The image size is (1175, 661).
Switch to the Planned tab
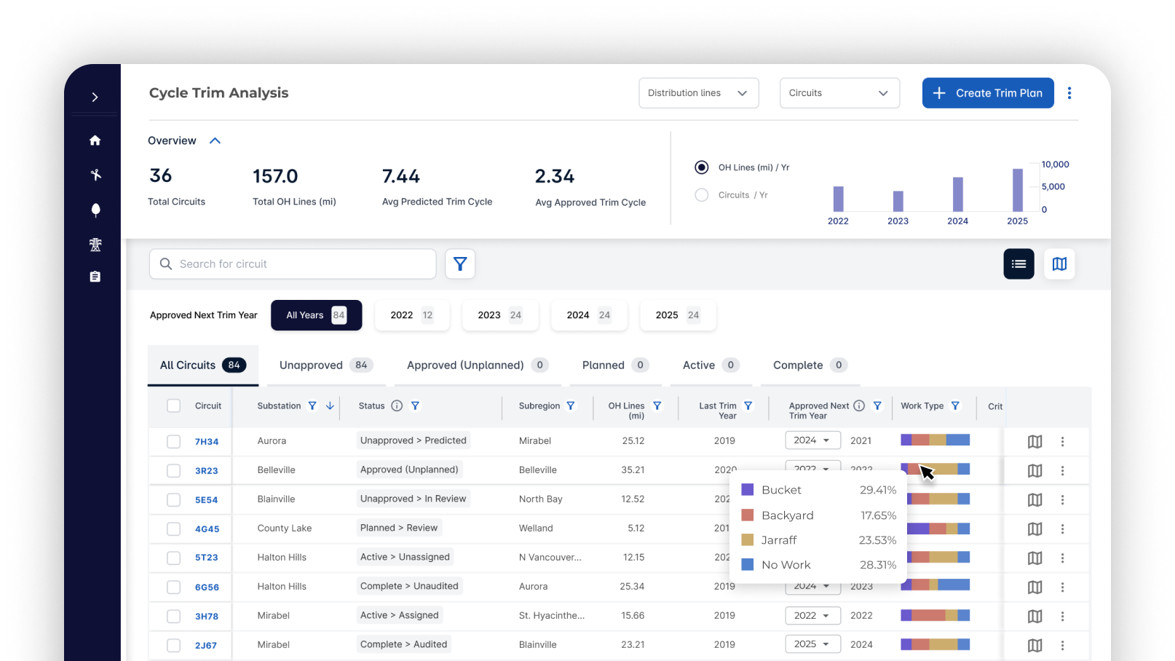click(x=614, y=365)
